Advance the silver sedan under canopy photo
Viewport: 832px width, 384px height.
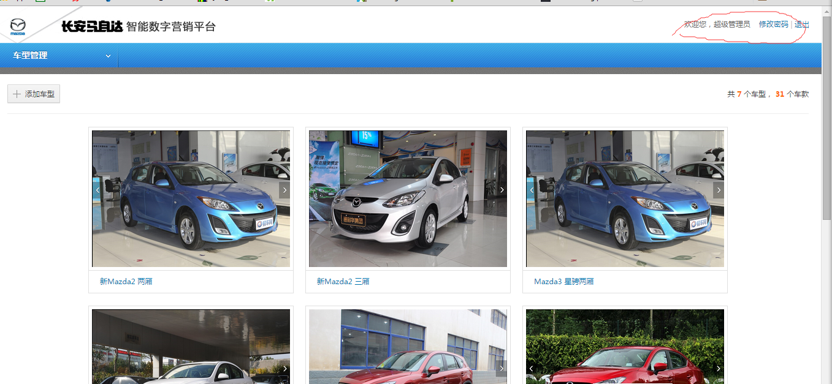coord(284,369)
